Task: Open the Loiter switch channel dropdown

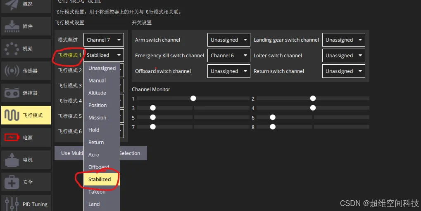Action: pyautogui.click(x=344, y=55)
